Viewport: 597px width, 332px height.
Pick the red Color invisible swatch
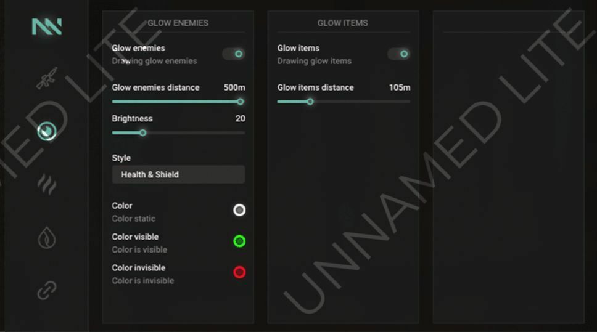tap(239, 272)
